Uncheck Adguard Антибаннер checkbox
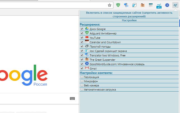Viewport: 180px width, 113px height. click(82, 33)
